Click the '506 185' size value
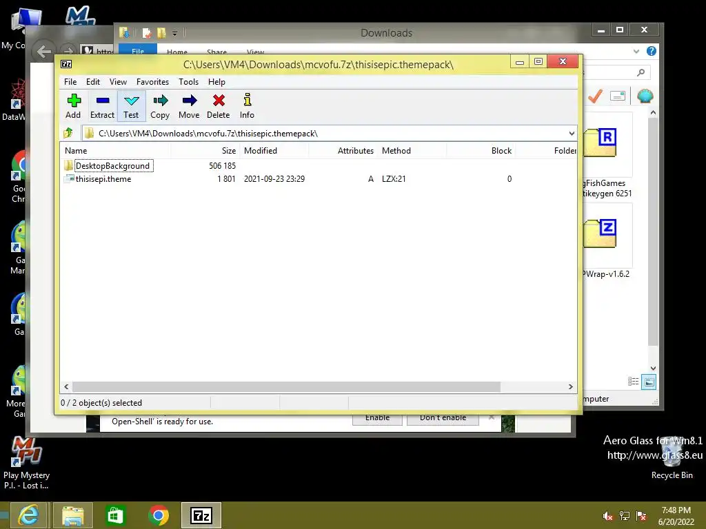This screenshot has width=706, height=529. click(223, 166)
